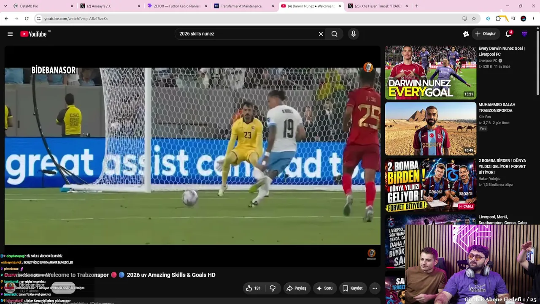Open the Chrome three-dot menu
540x304 pixels.
(534, 19)
